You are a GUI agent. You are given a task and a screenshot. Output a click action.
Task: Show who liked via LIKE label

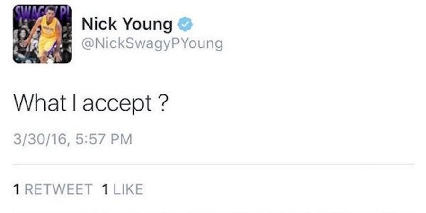pos(128,189)
